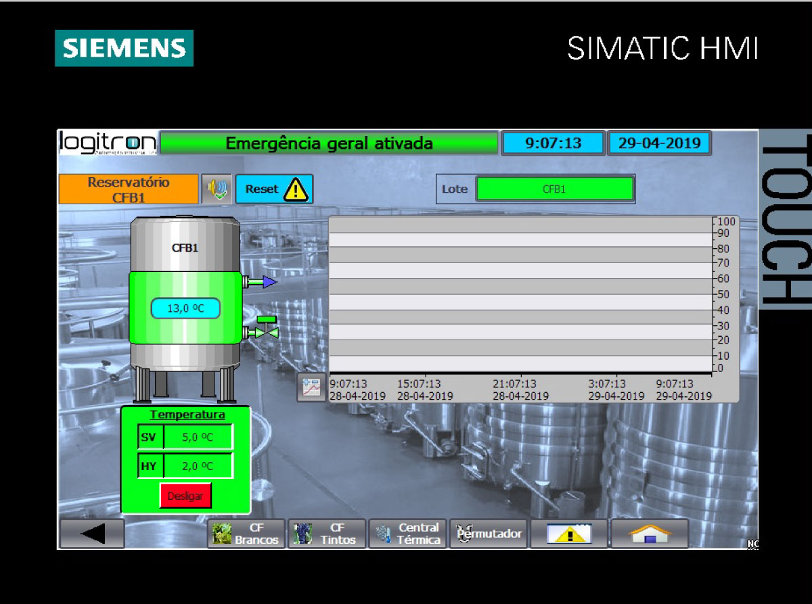Select the Reservatório CFB1 label button
Viewport: 812px width, 604px height.
point(129,189)
